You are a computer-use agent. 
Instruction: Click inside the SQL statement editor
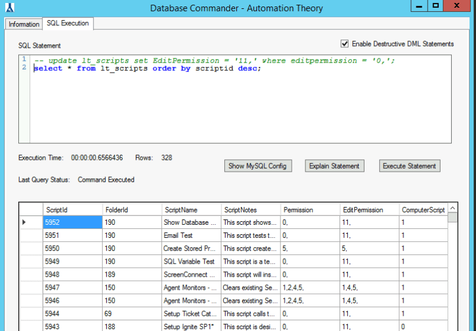tap(236, 106)
